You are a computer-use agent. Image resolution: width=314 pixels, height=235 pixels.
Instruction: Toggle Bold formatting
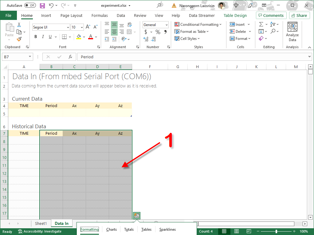pos(36,37)
